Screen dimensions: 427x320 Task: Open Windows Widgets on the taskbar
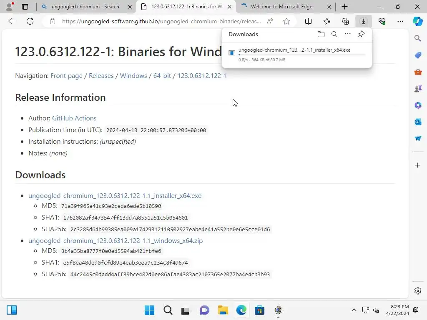12,310
